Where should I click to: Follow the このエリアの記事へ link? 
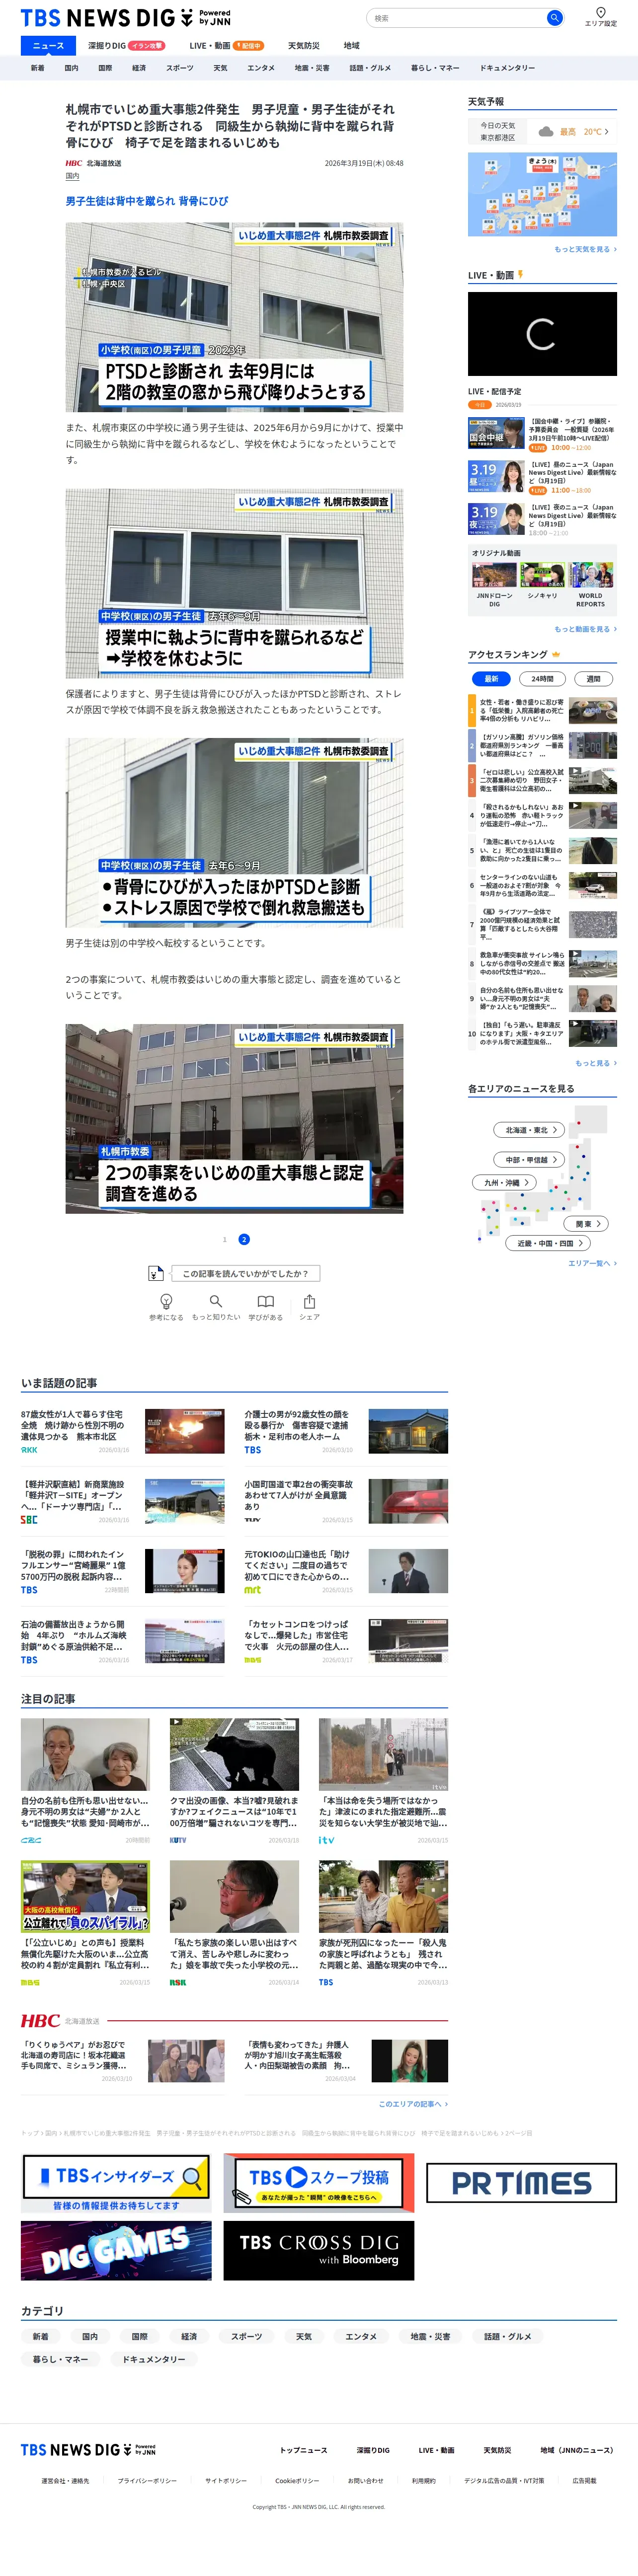click(x=413, y=2104)
